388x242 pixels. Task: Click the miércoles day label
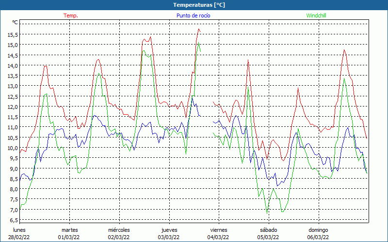[119, 230]
